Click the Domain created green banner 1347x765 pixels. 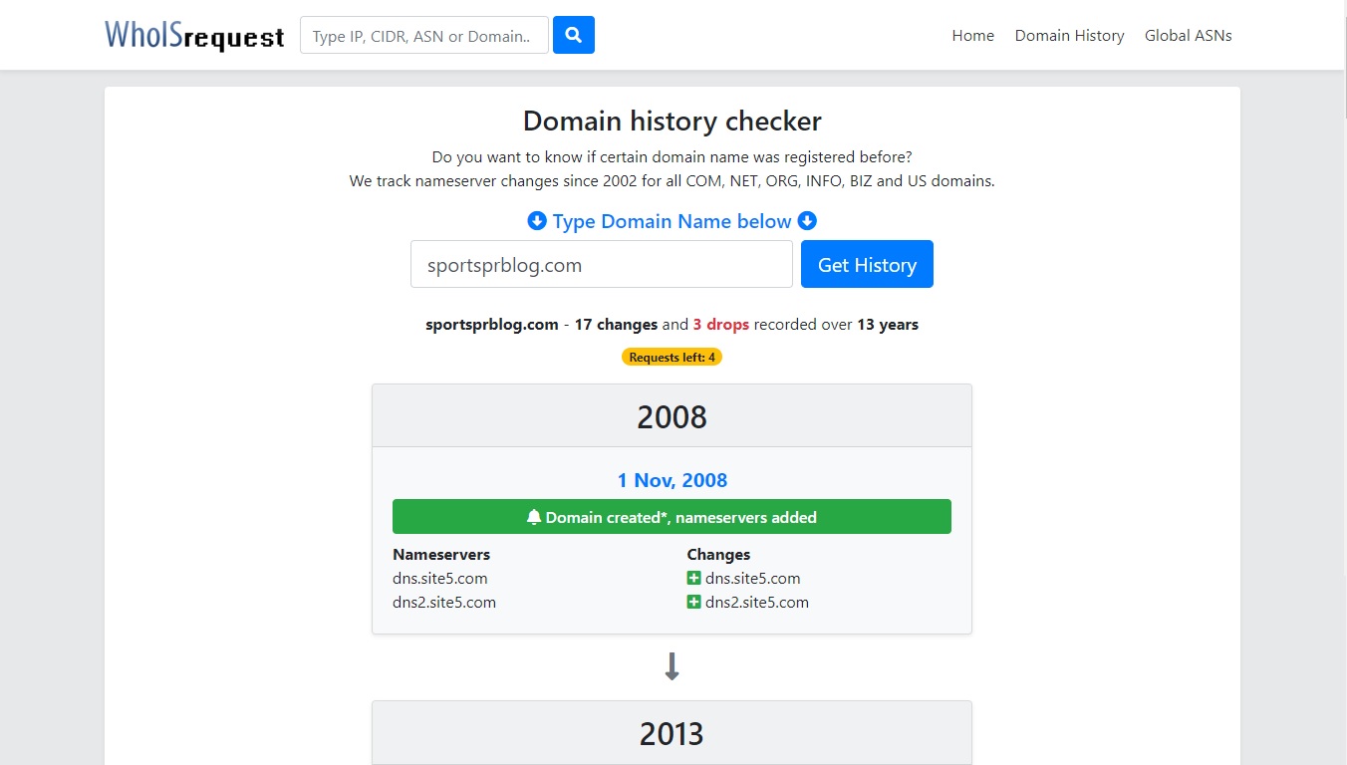(672, 517)
